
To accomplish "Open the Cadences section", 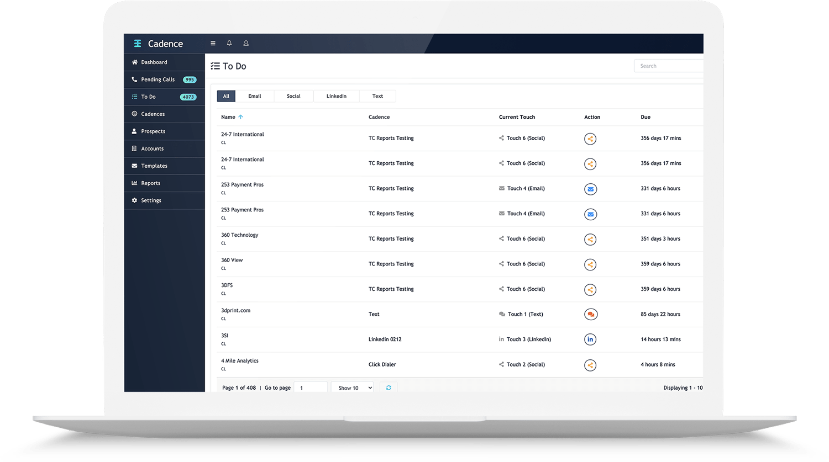I will coord(165,114).
